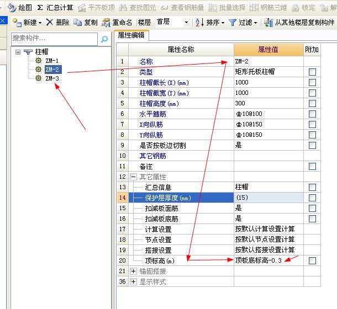Viewport: 337px width, 309px height.
Task: Toggle 附加 checkbox for 柱帽高度 row
Action: [x=312, y=103]
